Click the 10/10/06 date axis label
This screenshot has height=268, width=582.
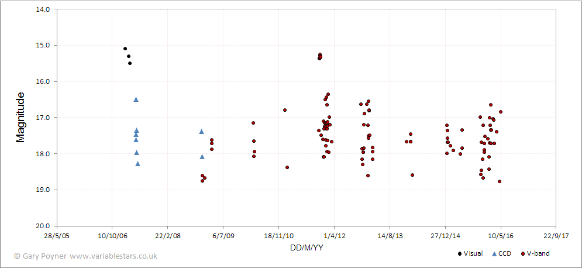[111, 235]
